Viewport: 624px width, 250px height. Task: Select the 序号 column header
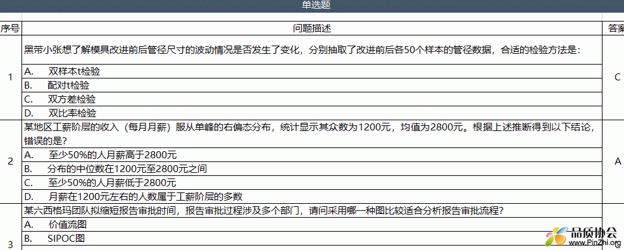click(11, 28)
